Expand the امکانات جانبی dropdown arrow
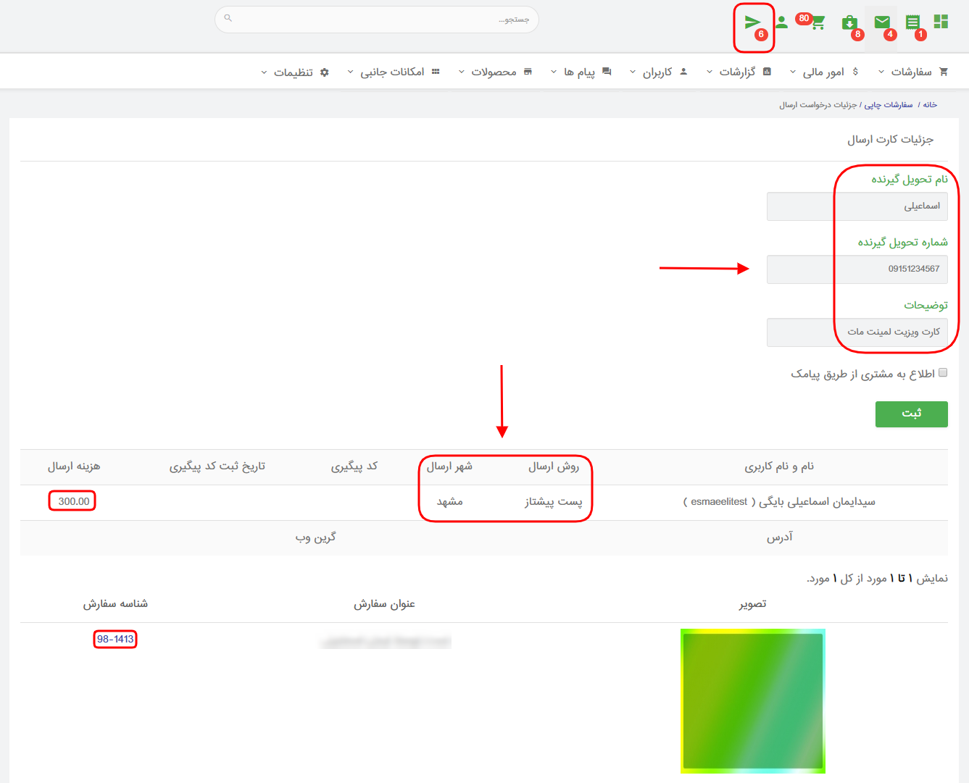 (351, 72)
